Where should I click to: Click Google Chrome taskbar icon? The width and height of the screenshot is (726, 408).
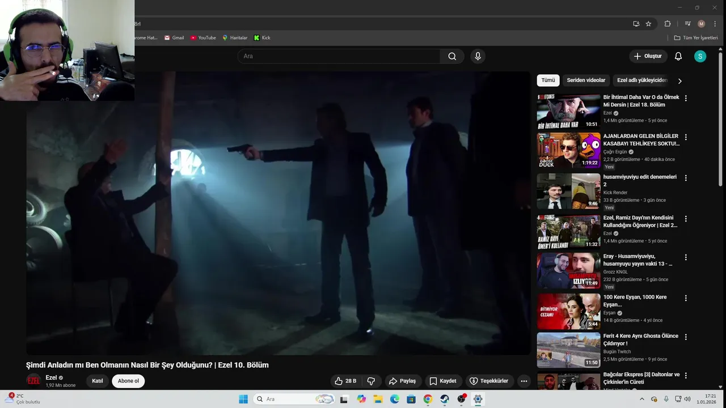click(428, 399)
